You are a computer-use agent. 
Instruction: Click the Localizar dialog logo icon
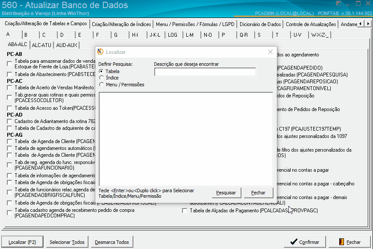tap(100, 52)
